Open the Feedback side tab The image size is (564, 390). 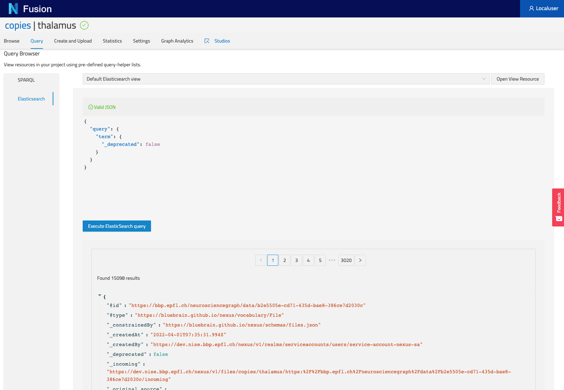coord(558,208)
